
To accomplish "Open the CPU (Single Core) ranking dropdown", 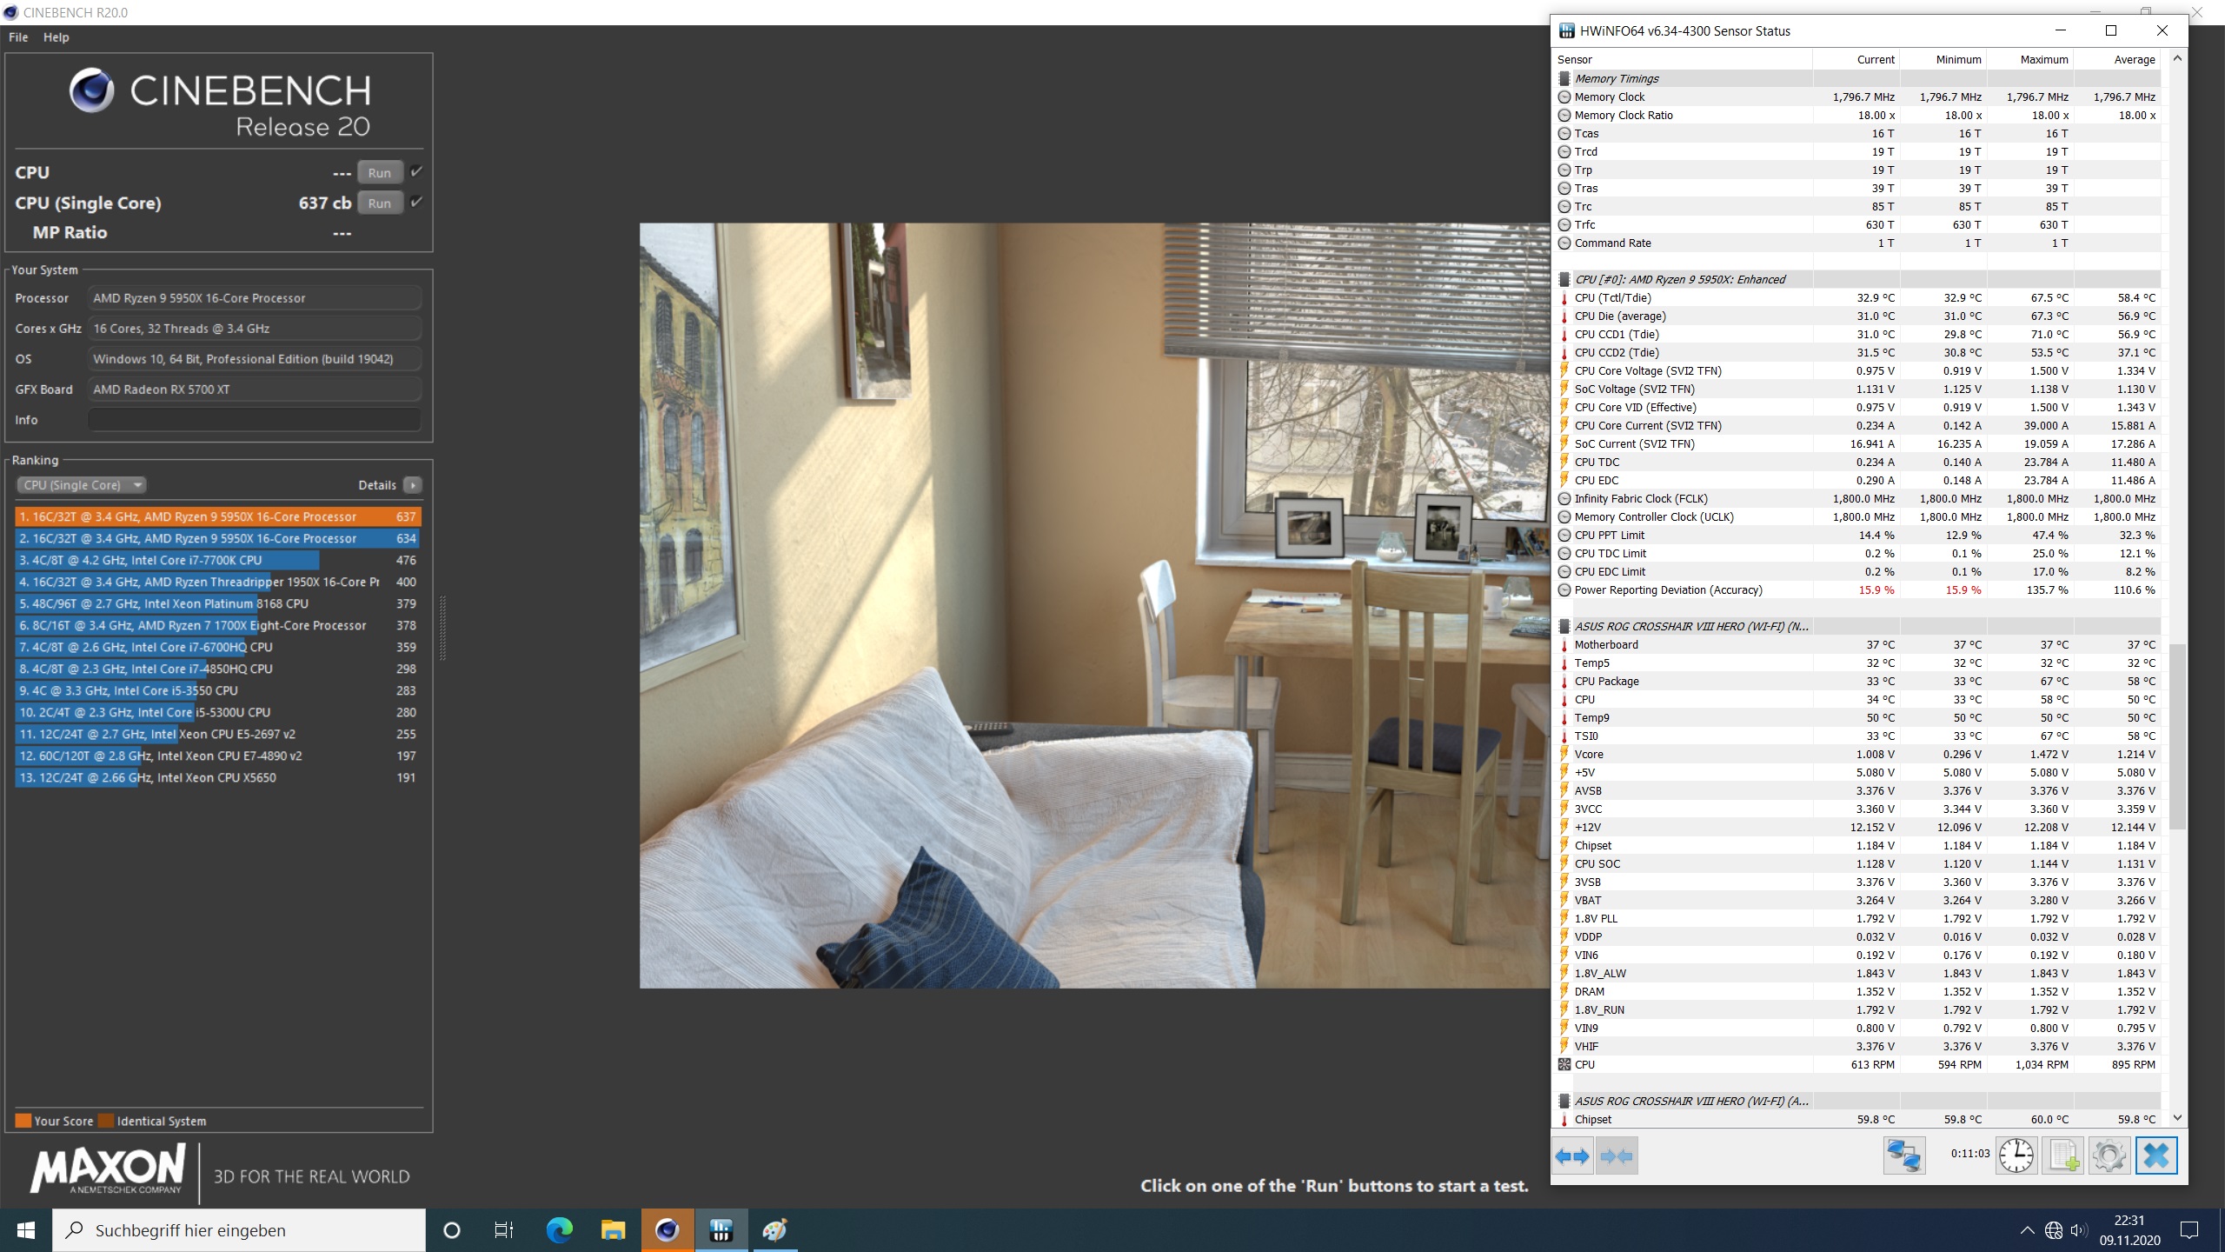I will (82, 485).
